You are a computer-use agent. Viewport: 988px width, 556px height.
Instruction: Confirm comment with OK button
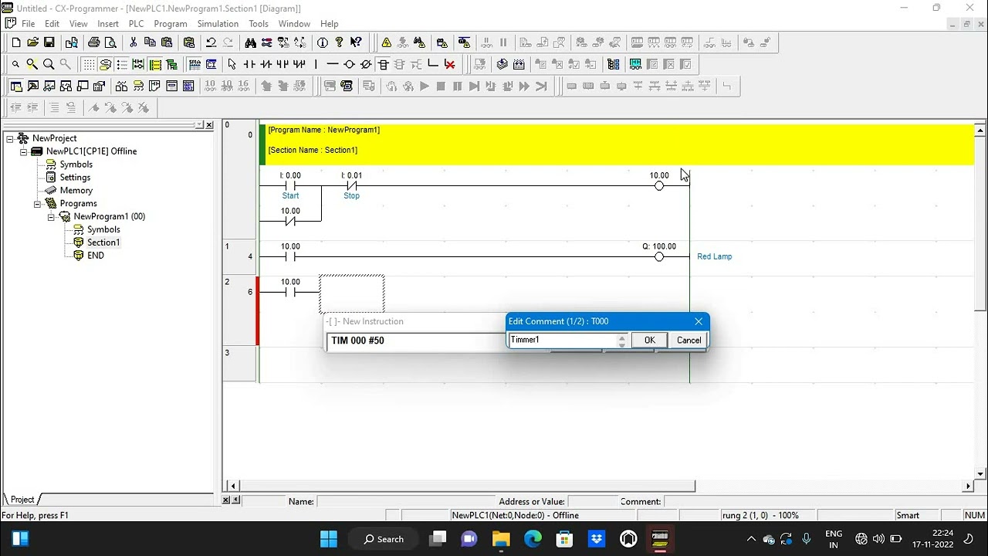[x=649, y=341]
